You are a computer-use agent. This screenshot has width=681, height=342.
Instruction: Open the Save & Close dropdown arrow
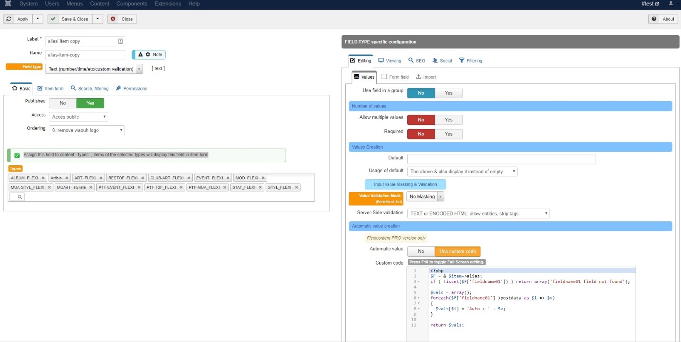[x=97, y=19]
